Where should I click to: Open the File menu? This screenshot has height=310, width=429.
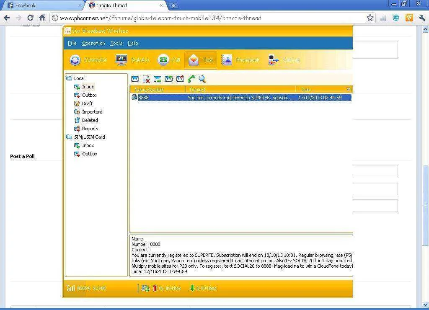[x=72, y=43]
